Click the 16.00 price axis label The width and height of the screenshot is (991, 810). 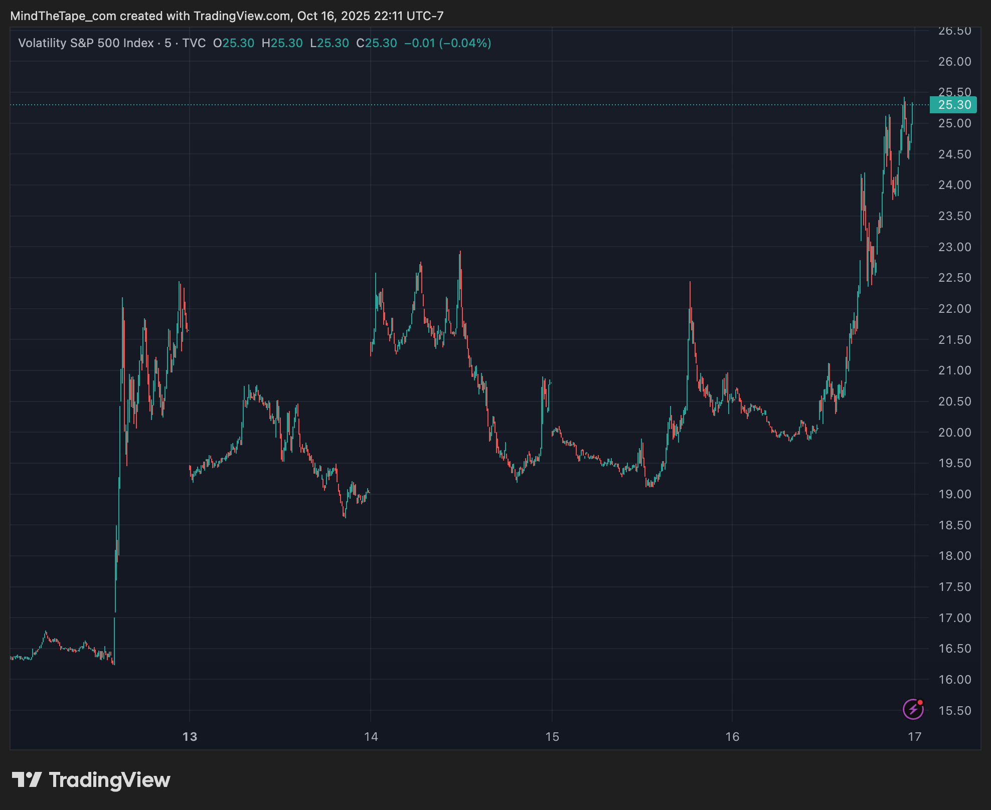tap(954, 680)
